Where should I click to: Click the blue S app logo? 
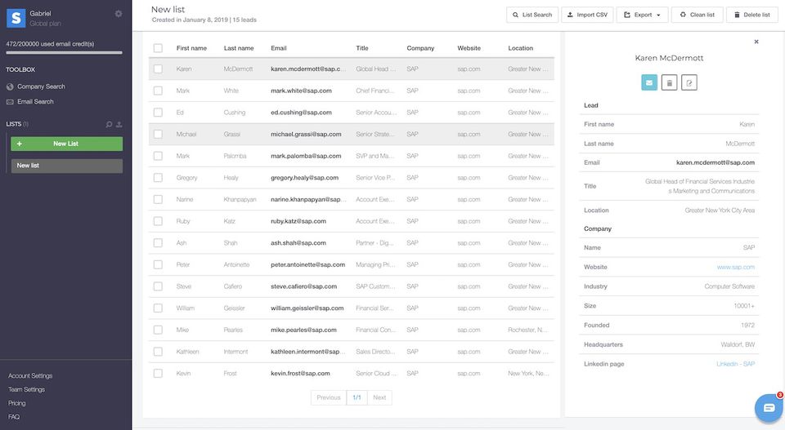tap(16, 18)
